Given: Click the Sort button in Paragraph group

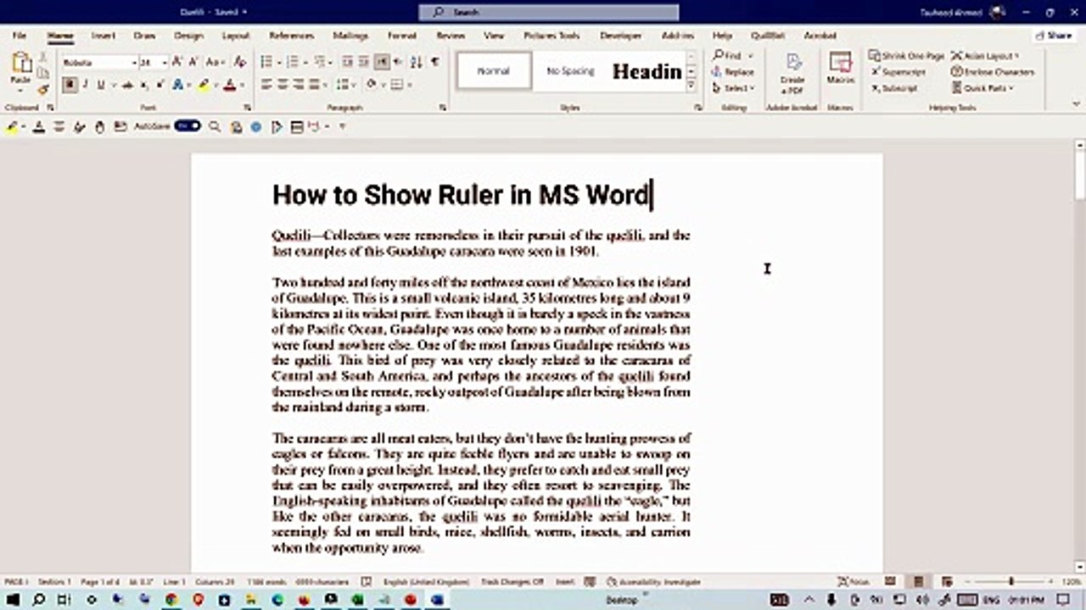Looking at the screenshot, I should pyautogui.click(x=416, y=62).
